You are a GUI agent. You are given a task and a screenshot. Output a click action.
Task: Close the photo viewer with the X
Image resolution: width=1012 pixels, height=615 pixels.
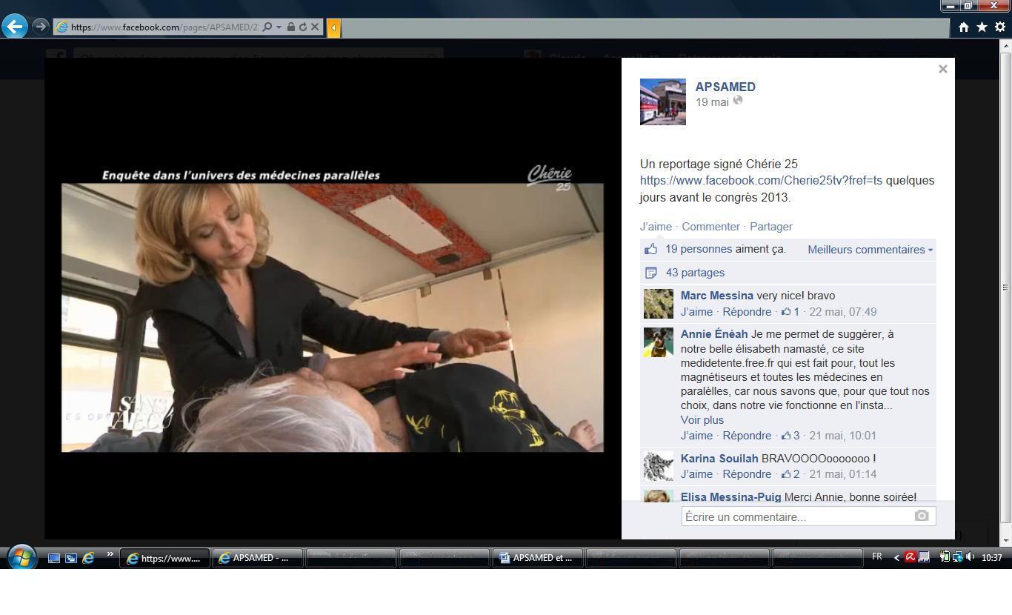pyautogui.click(x=942, y=69)
